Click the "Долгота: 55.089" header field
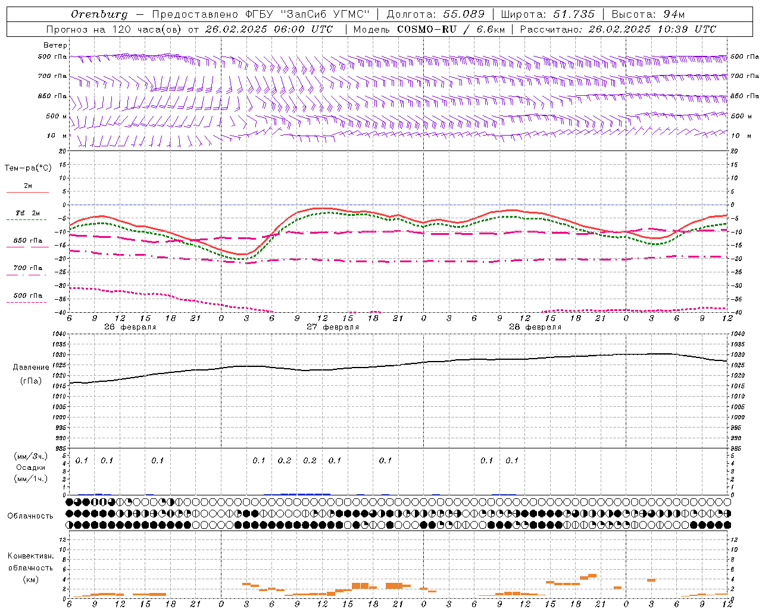This screenshot has height=609, width=762. (436, 14)
